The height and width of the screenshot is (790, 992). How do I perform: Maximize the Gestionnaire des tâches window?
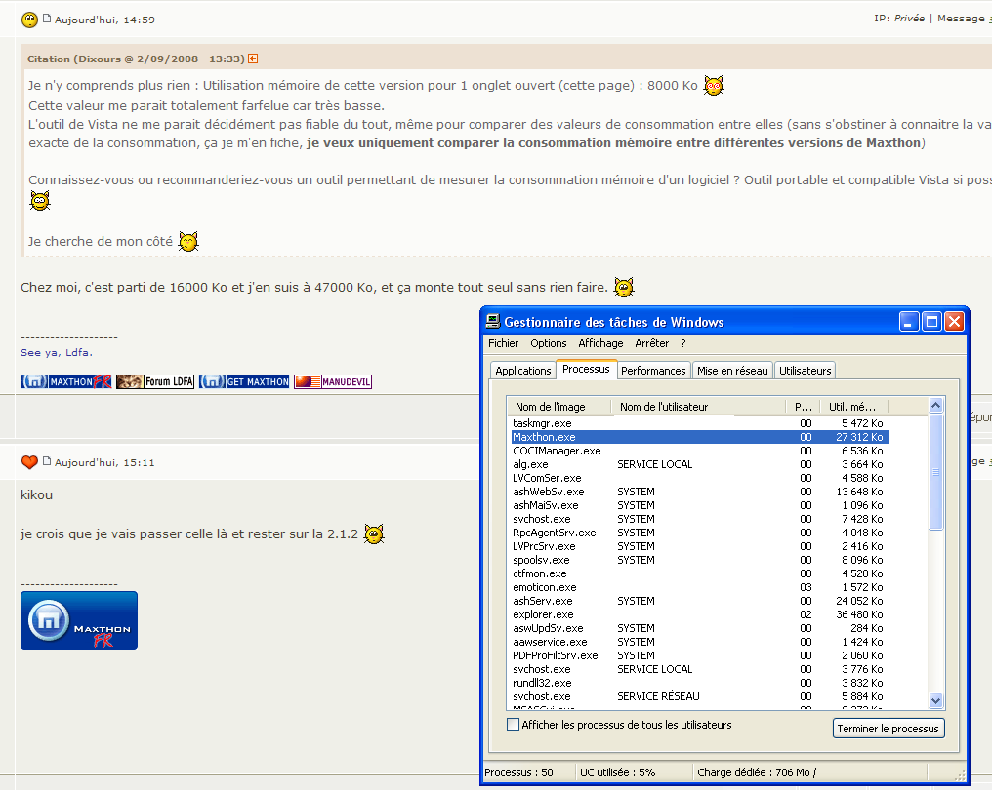click(931, 322)
